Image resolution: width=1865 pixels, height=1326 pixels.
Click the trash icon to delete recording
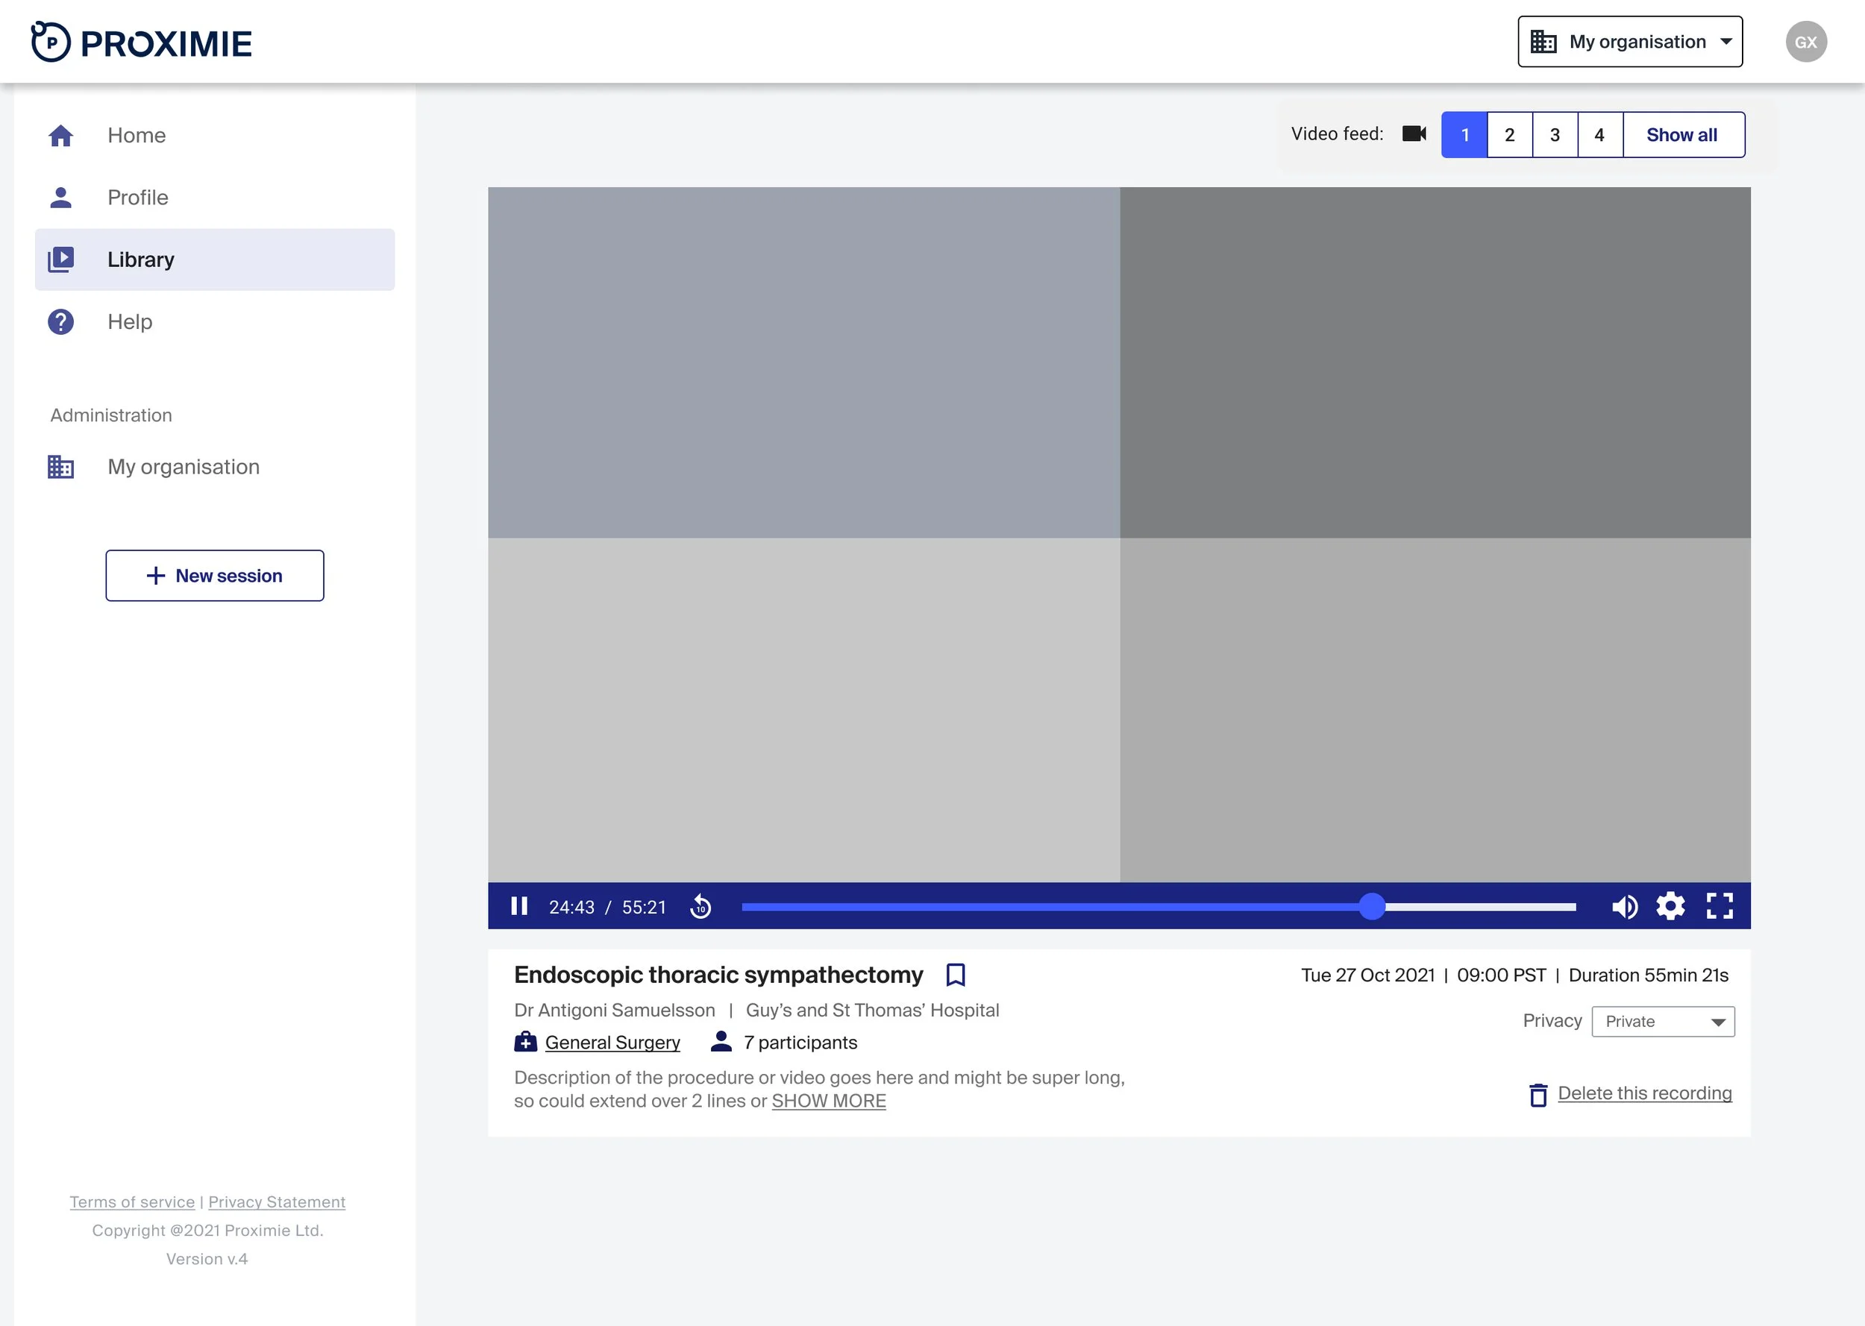pyautogui.click(x=1538, y=1094)
